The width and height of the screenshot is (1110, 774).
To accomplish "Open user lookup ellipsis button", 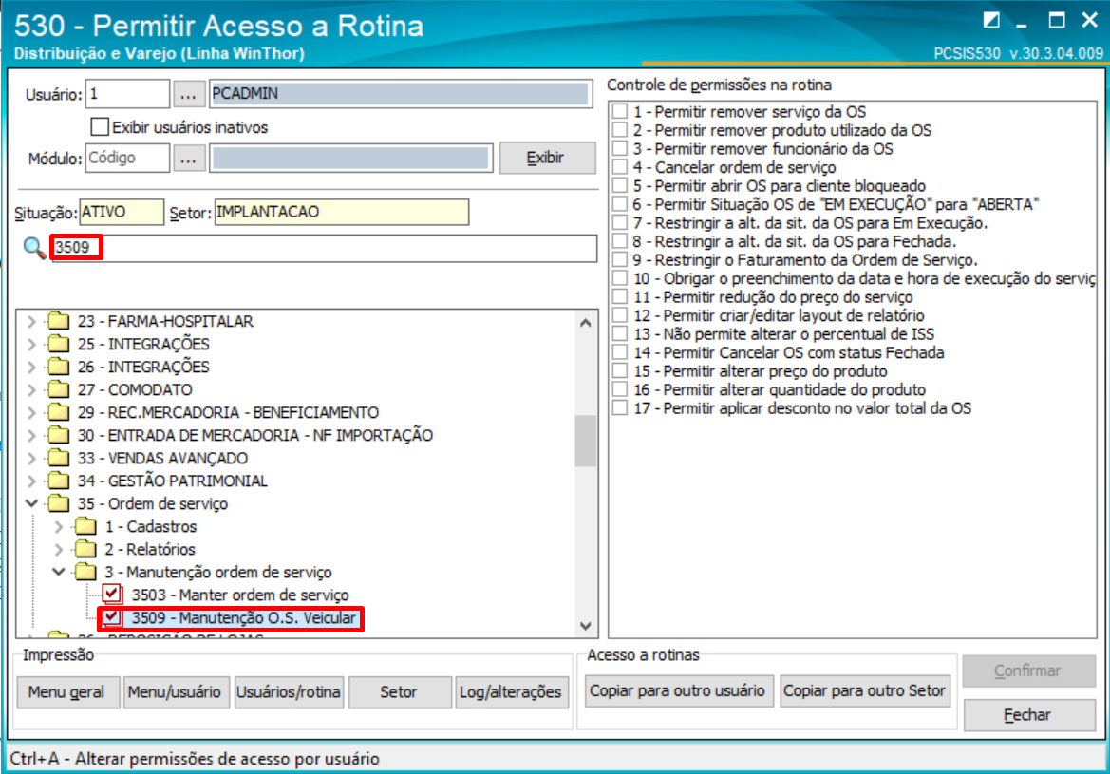I will point(188,93).
